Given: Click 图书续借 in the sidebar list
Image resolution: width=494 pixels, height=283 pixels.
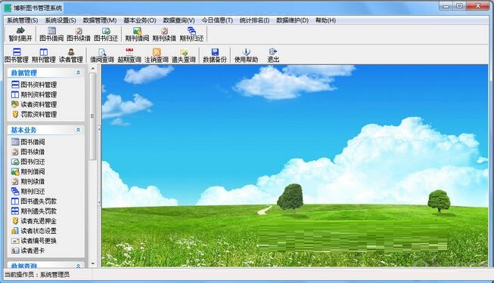Looking at the screenshot, I should 28,152.
